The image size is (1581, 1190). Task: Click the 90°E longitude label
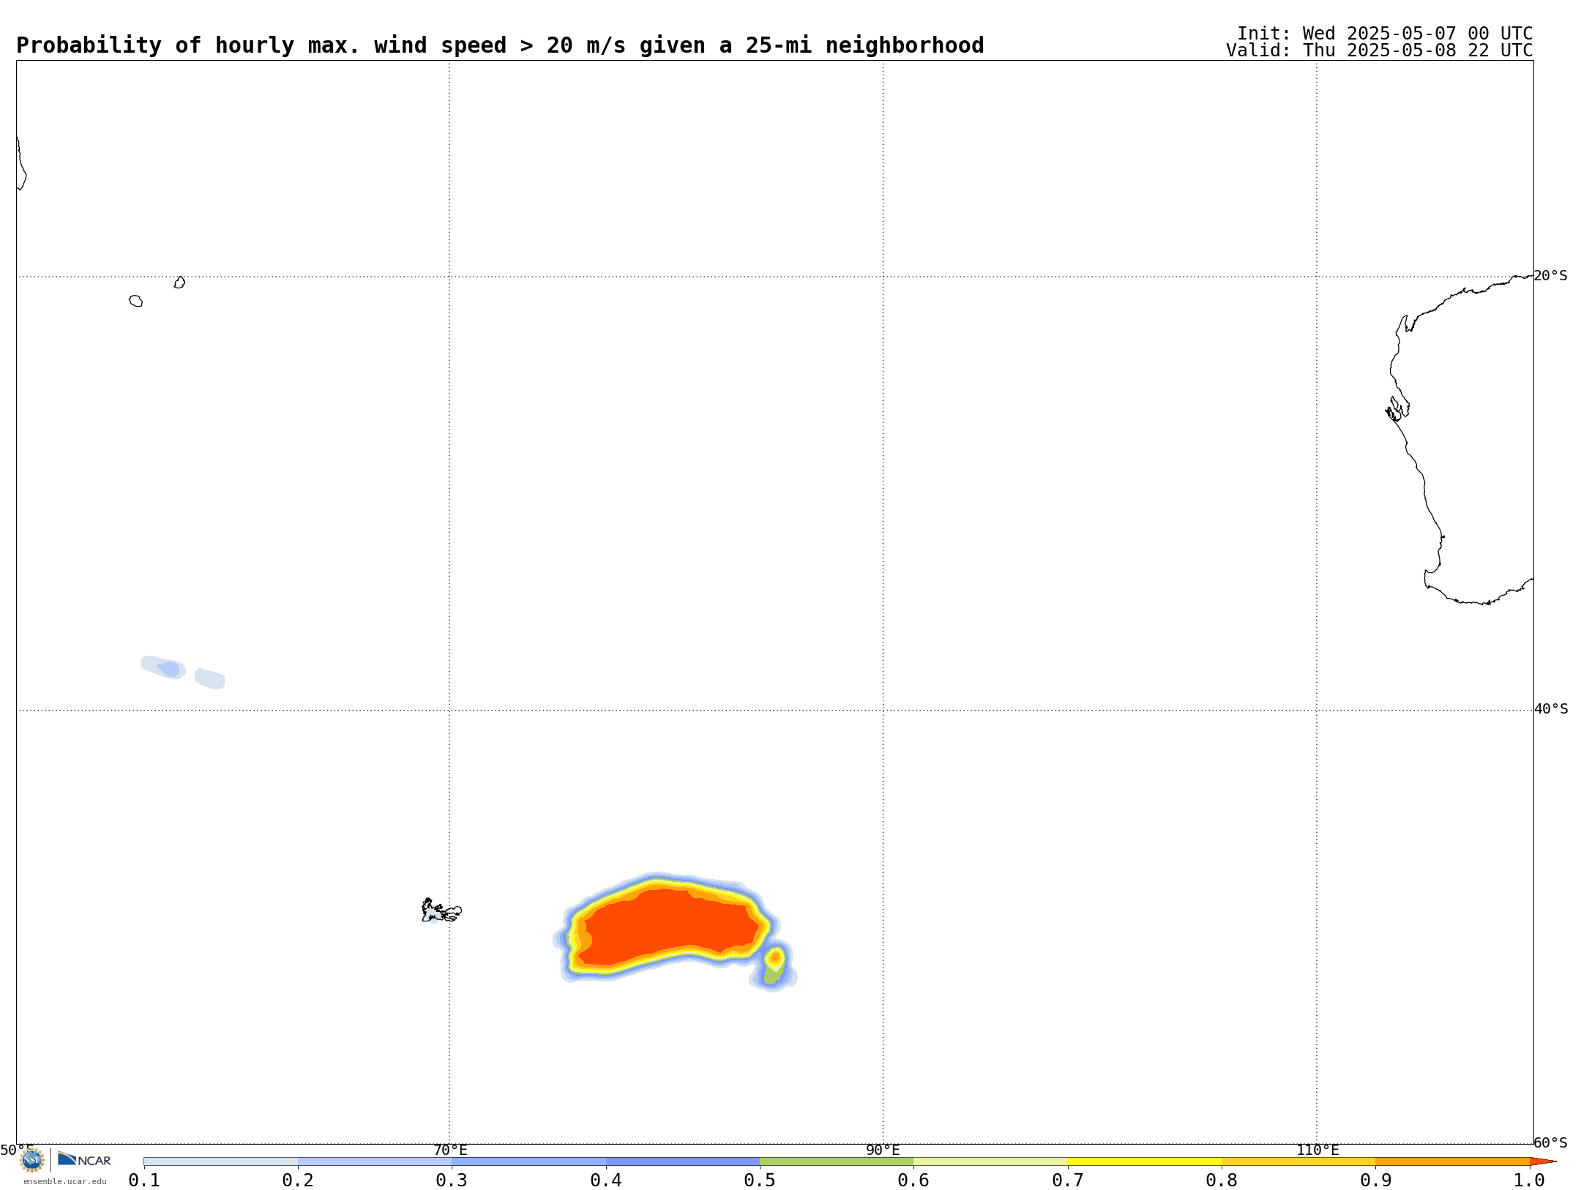point(883,1150)
